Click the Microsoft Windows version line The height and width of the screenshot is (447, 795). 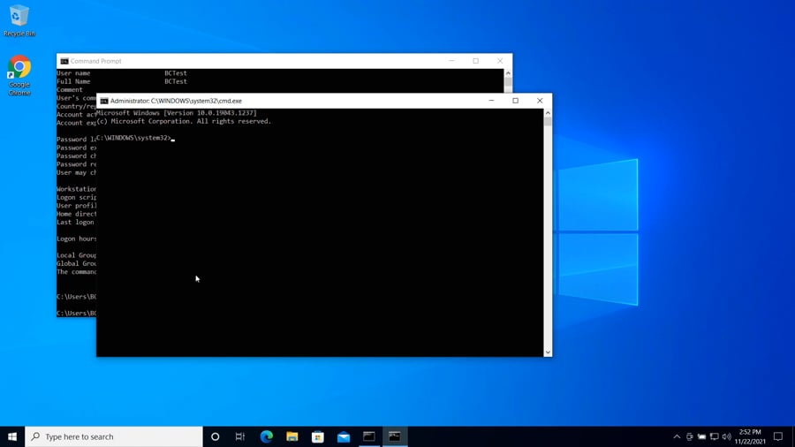pos(177,113)
